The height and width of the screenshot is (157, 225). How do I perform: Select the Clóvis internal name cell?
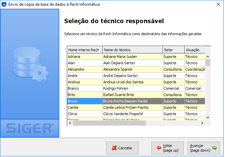[x=85, y=114]
